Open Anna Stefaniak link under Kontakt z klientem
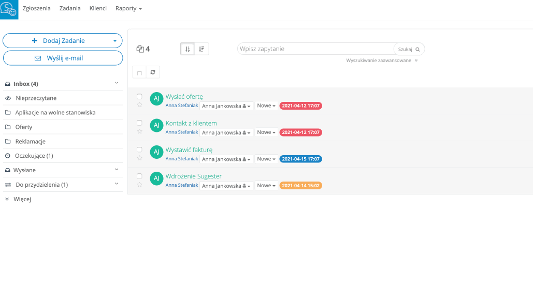This screenshot has height=285, width=533. 182,132
